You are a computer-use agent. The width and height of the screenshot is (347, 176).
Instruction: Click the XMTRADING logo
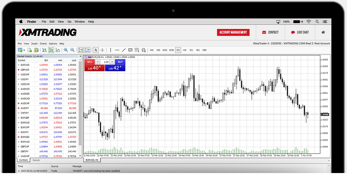pyautogui.click(x=48, y=32)
